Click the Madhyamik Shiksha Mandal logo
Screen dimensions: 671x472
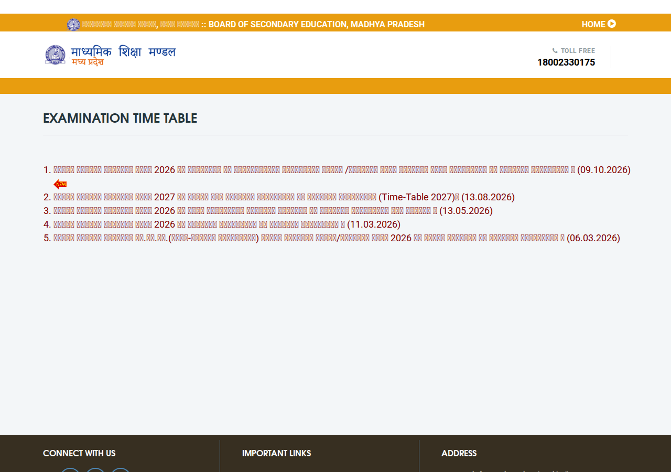tap(110, 55)
